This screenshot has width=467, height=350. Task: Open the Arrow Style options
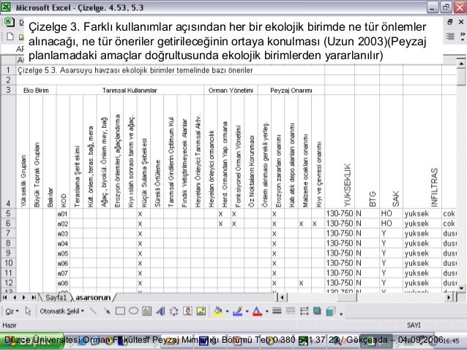pyautogui.click(x=304, y=311)
